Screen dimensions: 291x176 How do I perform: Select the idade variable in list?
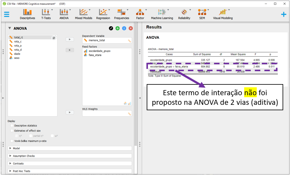[x=17, y=54]
